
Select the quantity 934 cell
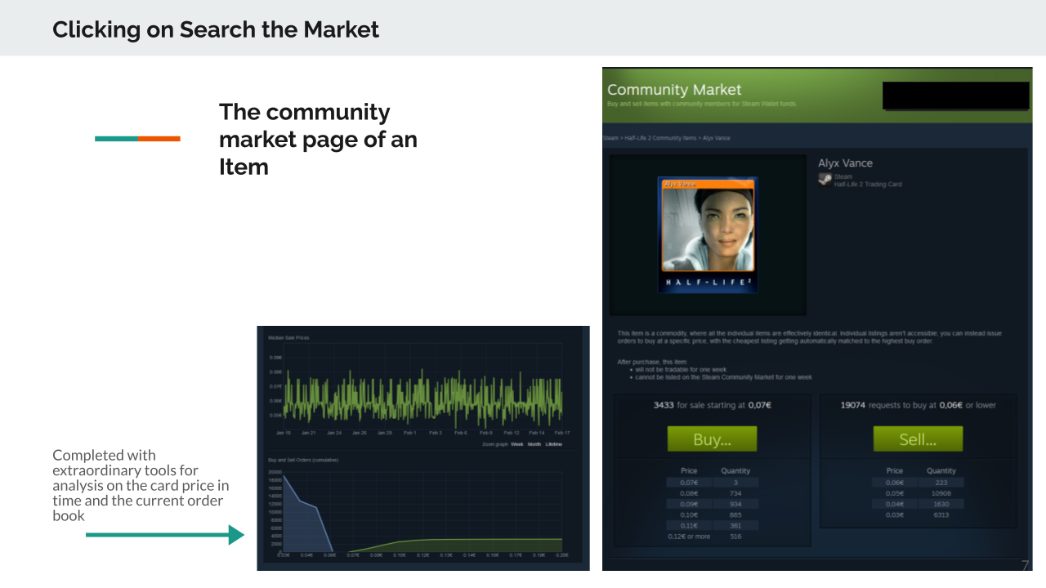click(735, 504)
